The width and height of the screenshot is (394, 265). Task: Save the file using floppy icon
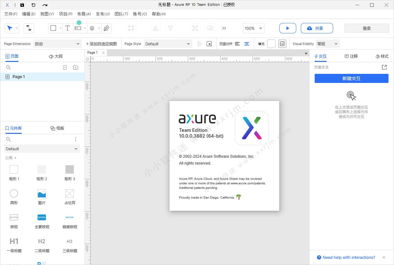point(22,5)
